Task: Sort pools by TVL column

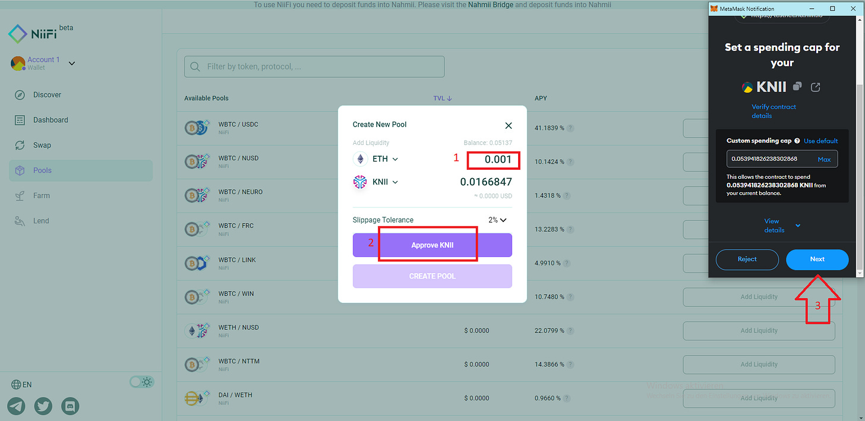Action: pos(443,98)
